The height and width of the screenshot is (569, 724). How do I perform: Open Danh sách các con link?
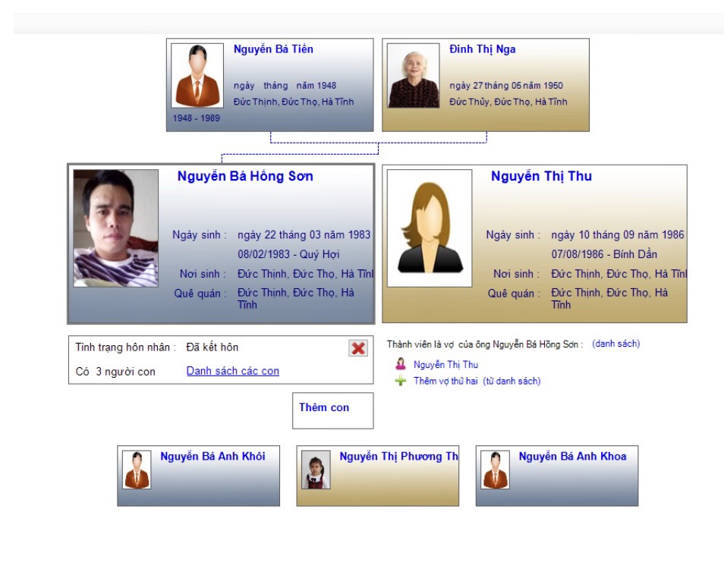233,371
